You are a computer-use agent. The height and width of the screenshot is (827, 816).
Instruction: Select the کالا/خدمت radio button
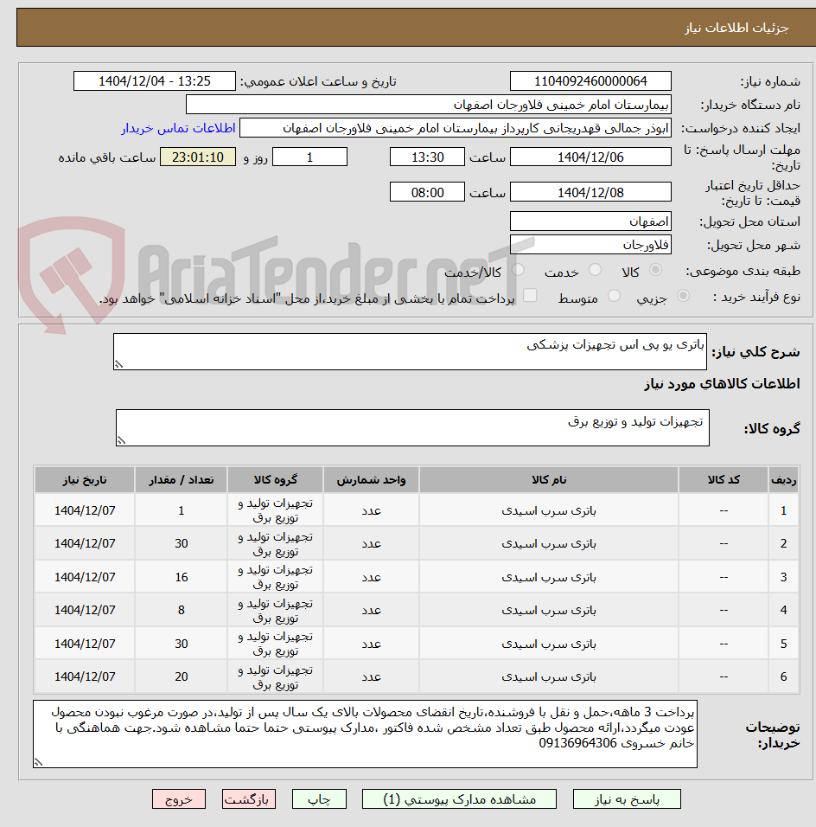pos(518,270)
